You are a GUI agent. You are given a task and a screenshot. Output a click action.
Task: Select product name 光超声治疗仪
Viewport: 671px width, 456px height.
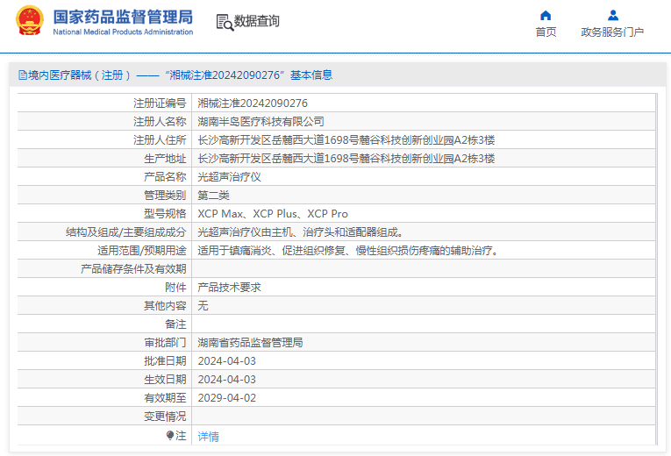[230, 176]
